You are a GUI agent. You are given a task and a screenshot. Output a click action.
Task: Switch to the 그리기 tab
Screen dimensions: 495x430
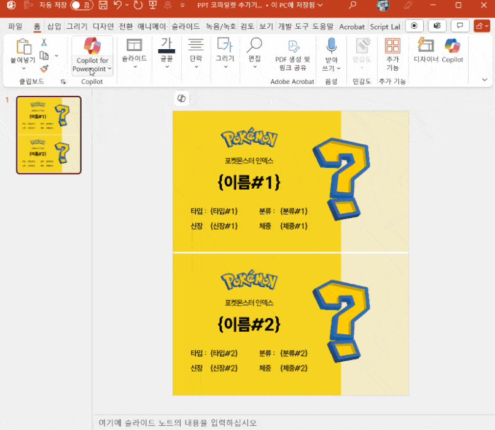[x=77, y=26]
